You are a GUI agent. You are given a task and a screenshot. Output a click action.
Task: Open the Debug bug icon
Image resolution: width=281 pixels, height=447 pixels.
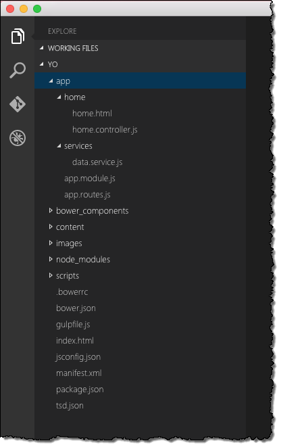[x=18, y=138]
